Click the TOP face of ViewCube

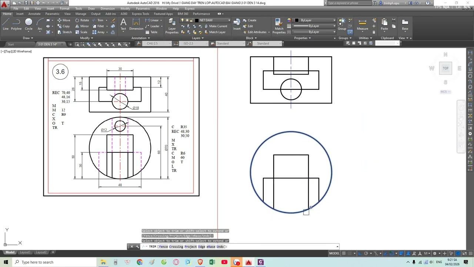click(x=445, y=68)
